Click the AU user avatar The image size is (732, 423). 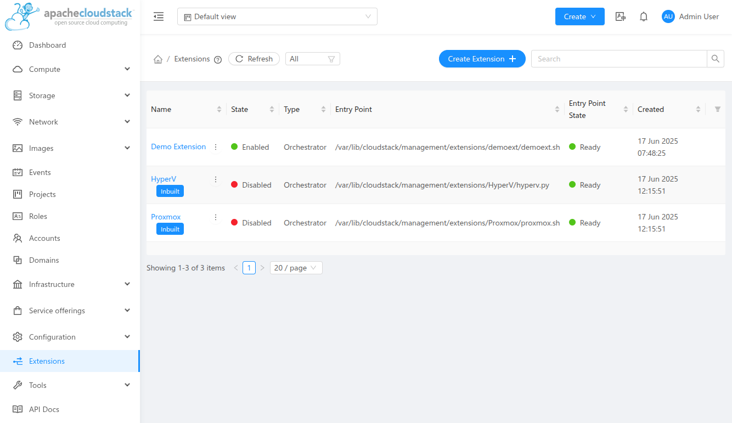click(668, 16)
